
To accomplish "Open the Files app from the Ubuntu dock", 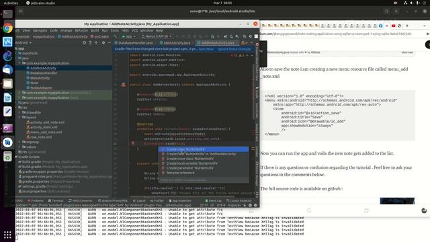I will point(7,83).
